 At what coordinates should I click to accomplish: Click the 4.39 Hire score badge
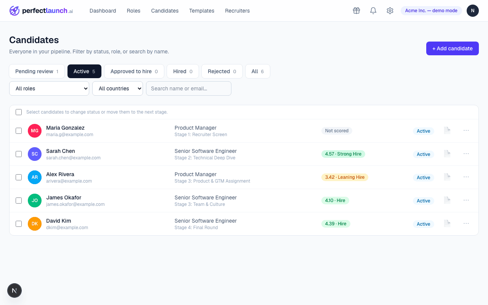click(336, 224)
